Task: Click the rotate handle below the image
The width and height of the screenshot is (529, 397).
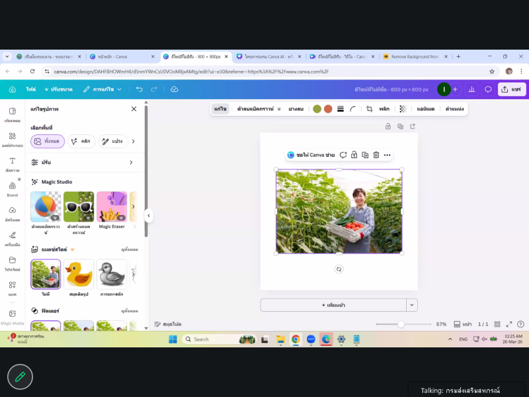Action: point(339,269)
